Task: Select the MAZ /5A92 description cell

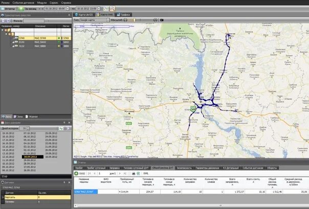Action: pyautogui.click(x=46, y=42)
